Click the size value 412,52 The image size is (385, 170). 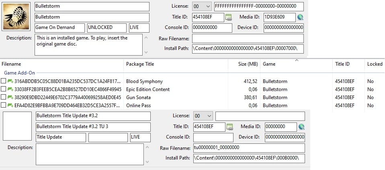(251, 81)
